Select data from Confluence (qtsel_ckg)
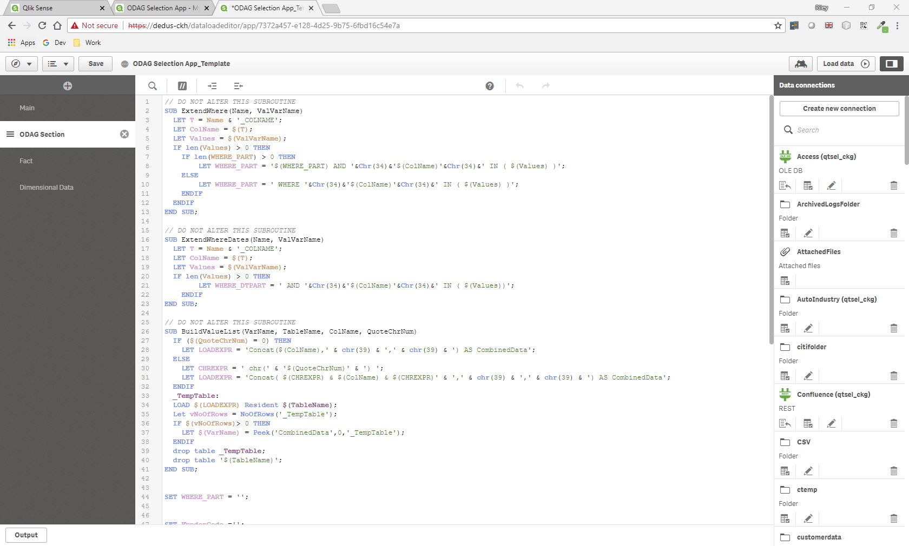This screenshot has height=546, width=909. coord(808,423)
